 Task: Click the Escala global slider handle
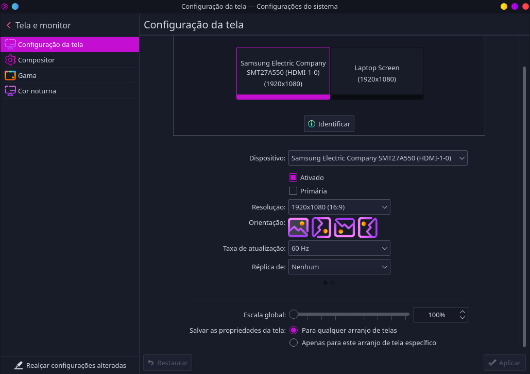[x=294, y=315]
